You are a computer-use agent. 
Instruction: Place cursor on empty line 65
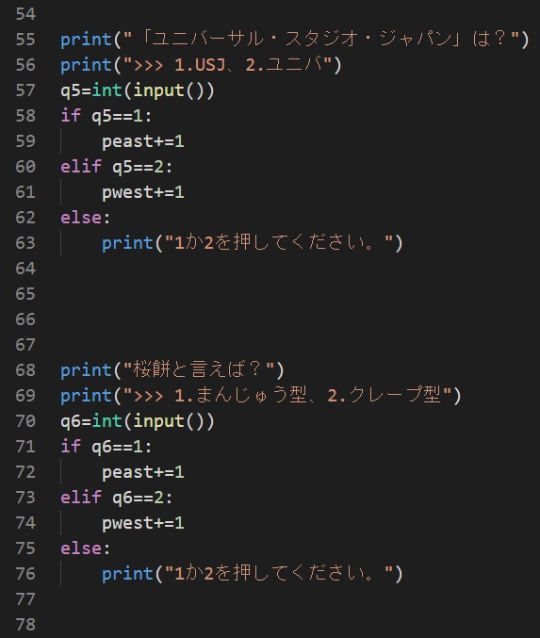click(x=285, y=294)
